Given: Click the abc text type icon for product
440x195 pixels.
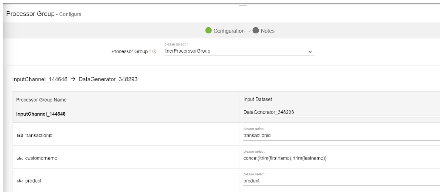Looking at the screenshot, I should 19,181.
